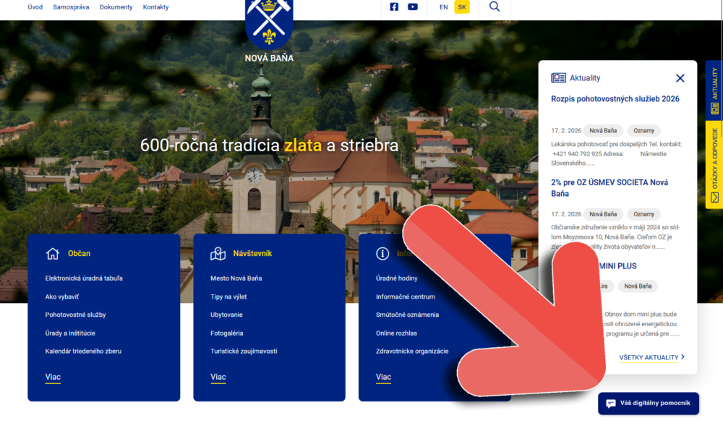Open the Dokumenty menu

pyautogui.click(x=116, y=7)
